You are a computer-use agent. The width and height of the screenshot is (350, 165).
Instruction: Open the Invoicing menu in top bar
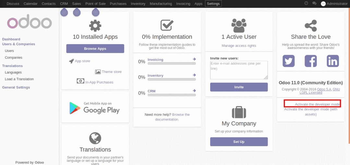[183, 4]
